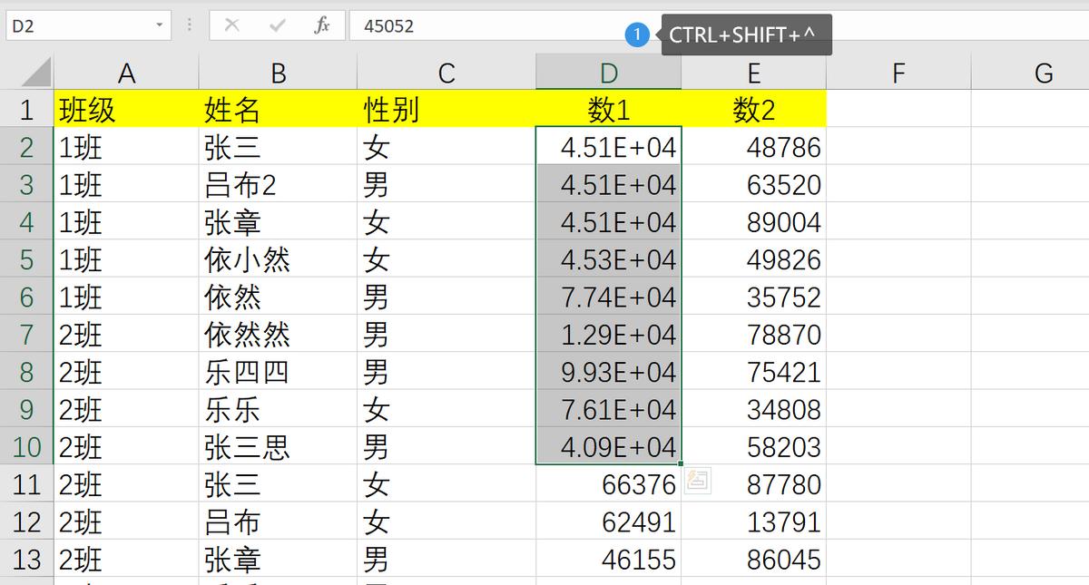Click the blue numbered badge labeled 1
The width and height of the screenshot is (1089, 585).
638,35
